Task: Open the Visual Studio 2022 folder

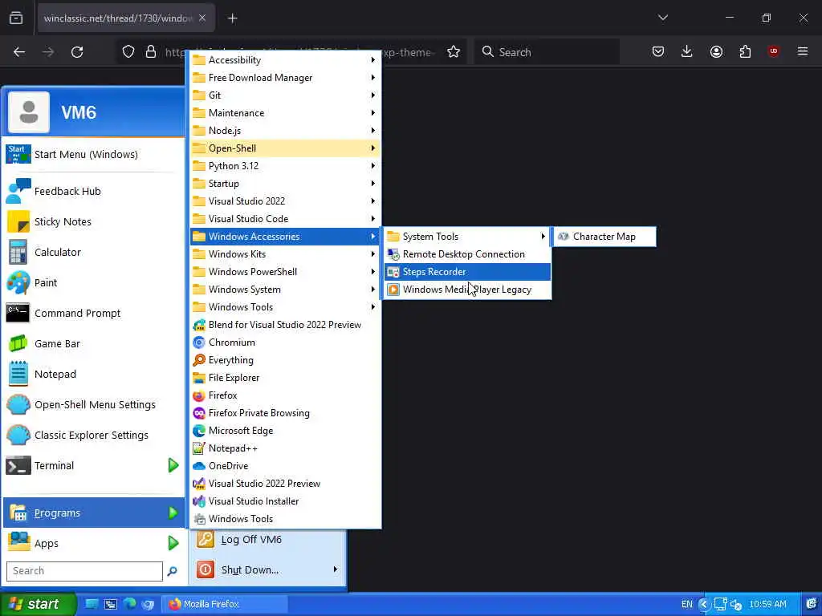Action: click(285, 201)
